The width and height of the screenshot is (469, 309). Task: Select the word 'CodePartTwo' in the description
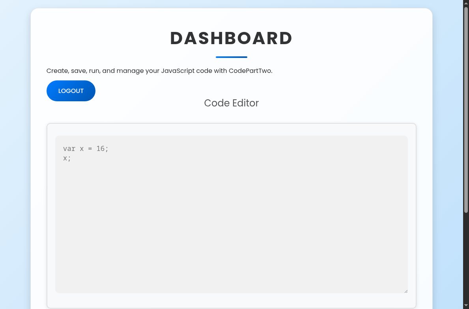click(x=250, y=71)
